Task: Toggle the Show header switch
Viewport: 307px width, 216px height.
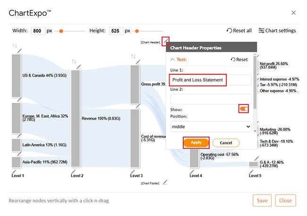Action: click(x=244, y=109)
